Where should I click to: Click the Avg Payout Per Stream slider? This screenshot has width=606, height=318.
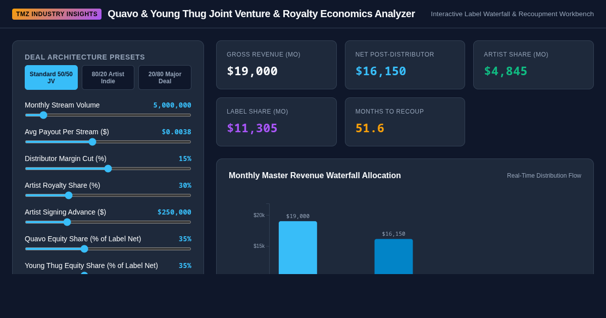[x=108, y=142]
